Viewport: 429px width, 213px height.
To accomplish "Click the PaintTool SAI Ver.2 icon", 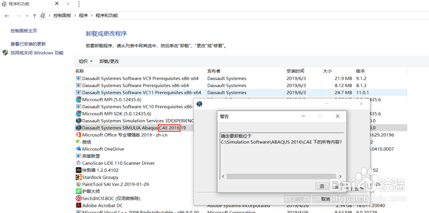I will point(79,184).
